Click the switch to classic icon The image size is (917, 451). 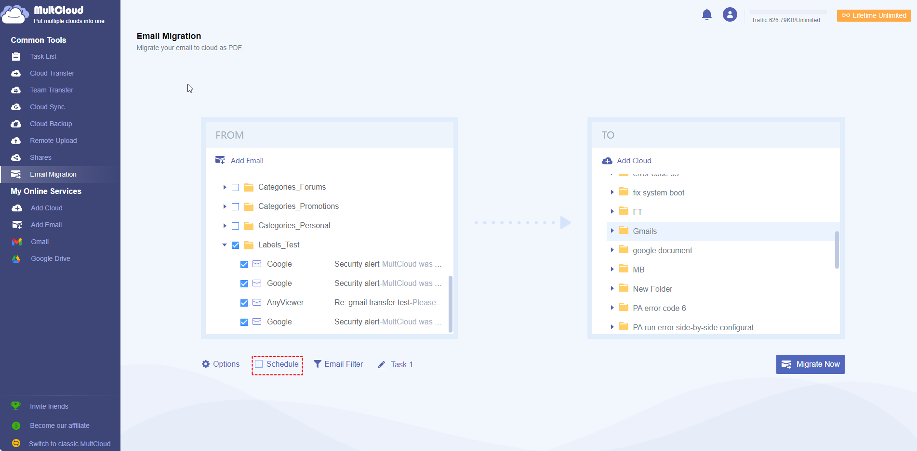(16, 443)
